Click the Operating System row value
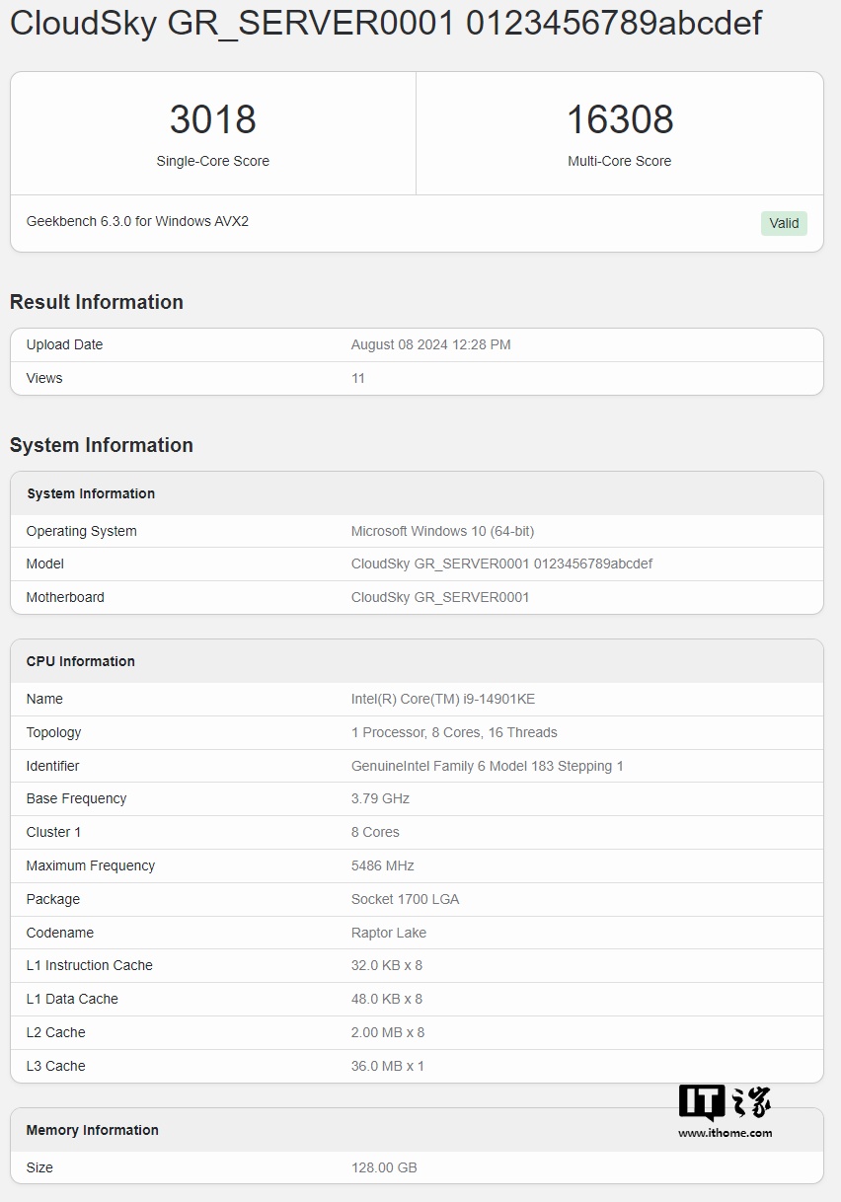Image resolution: width=841 pixels, height=1202 pixels. (x=442, y=531)
